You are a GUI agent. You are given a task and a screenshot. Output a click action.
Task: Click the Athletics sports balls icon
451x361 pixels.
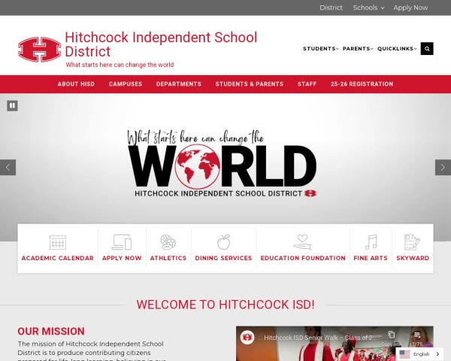click(168, 242)
